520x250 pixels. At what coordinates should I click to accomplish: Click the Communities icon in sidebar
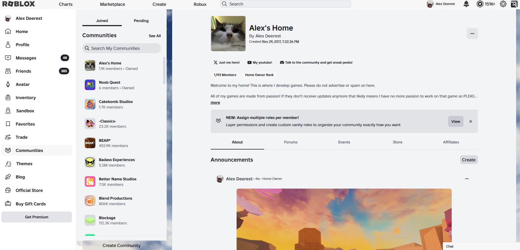(x=8, y=150)
